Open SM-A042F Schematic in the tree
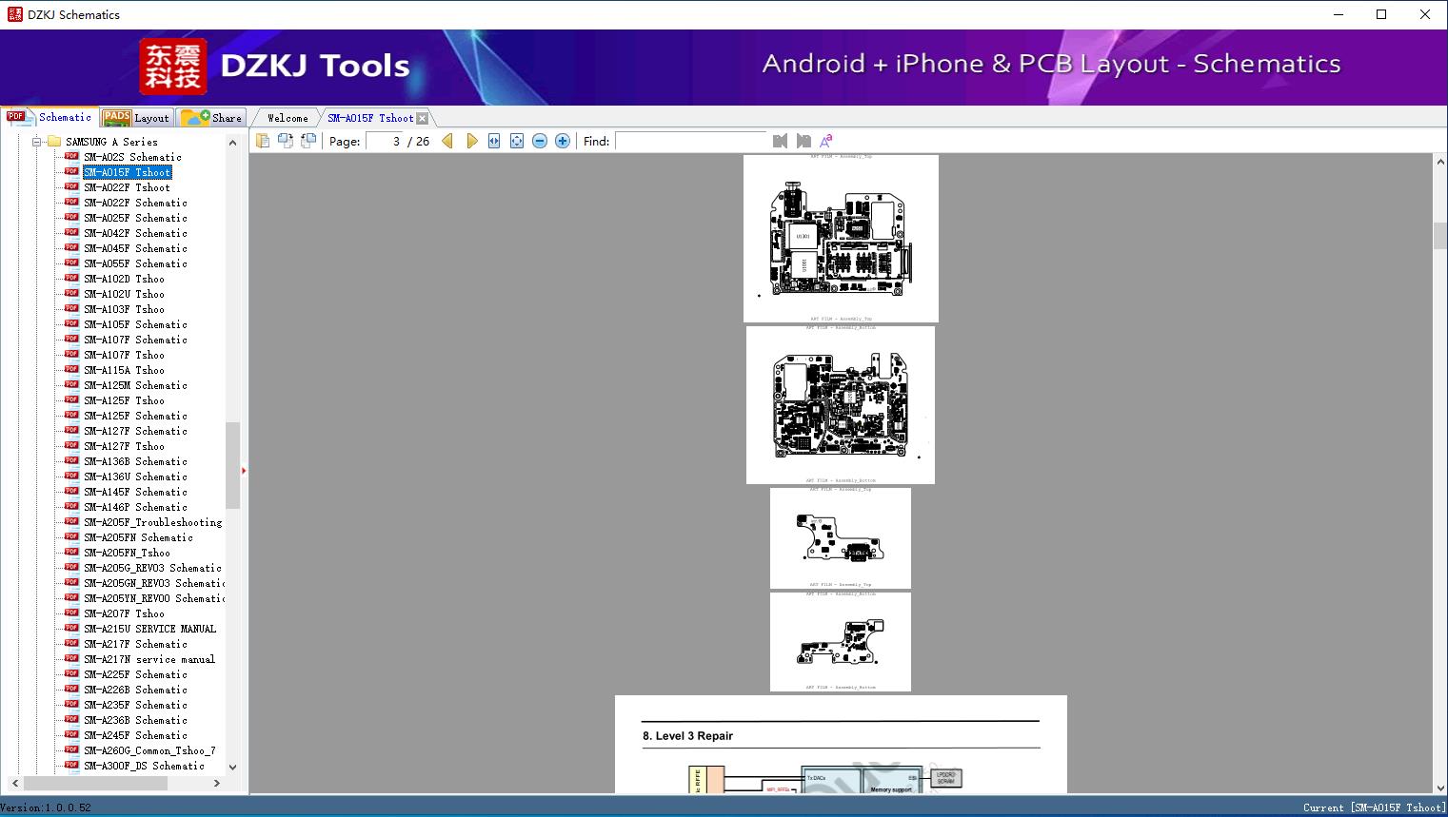The width and height of the screenshot is (1448, 817). tap(135, 233)
